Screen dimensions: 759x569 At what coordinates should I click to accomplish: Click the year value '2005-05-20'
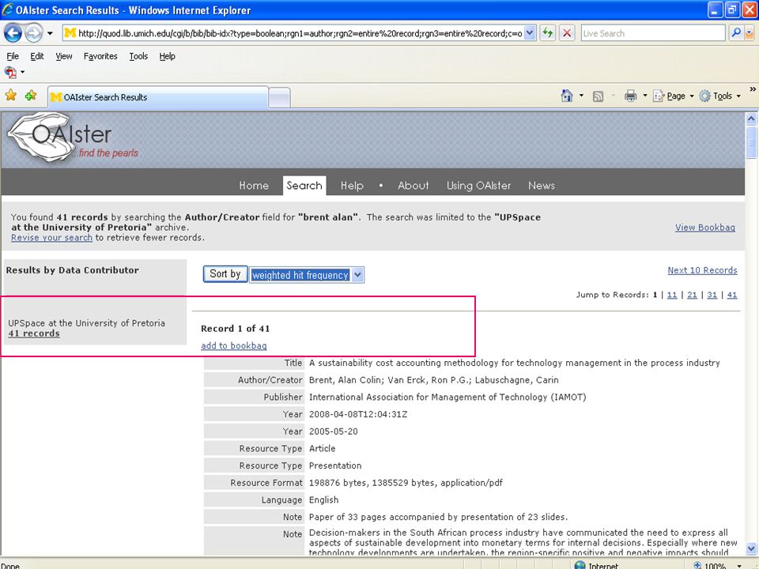(x=334, y=431)
